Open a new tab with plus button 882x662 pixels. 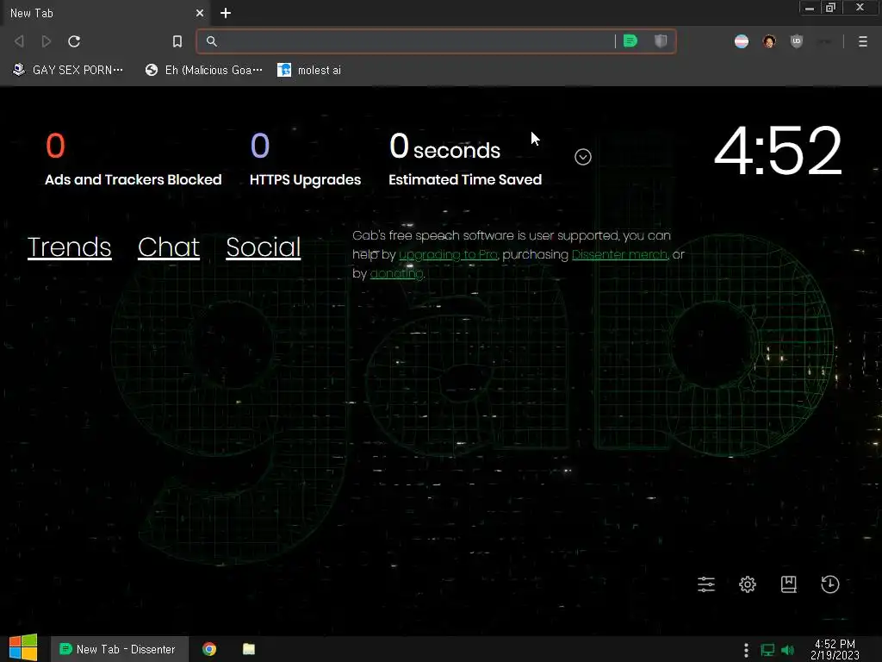pyautogui.click(x=226, y=13)
